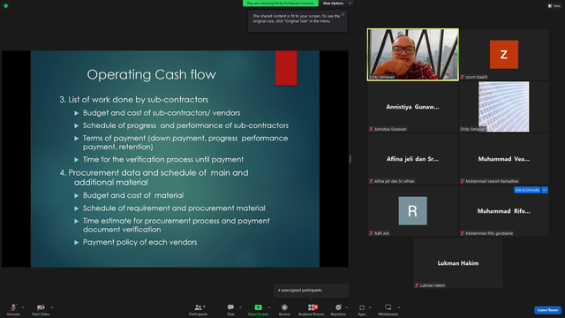Open the Chat panel
The height and width of the screenshot is (318, 565).
click(x=230, y=309)
